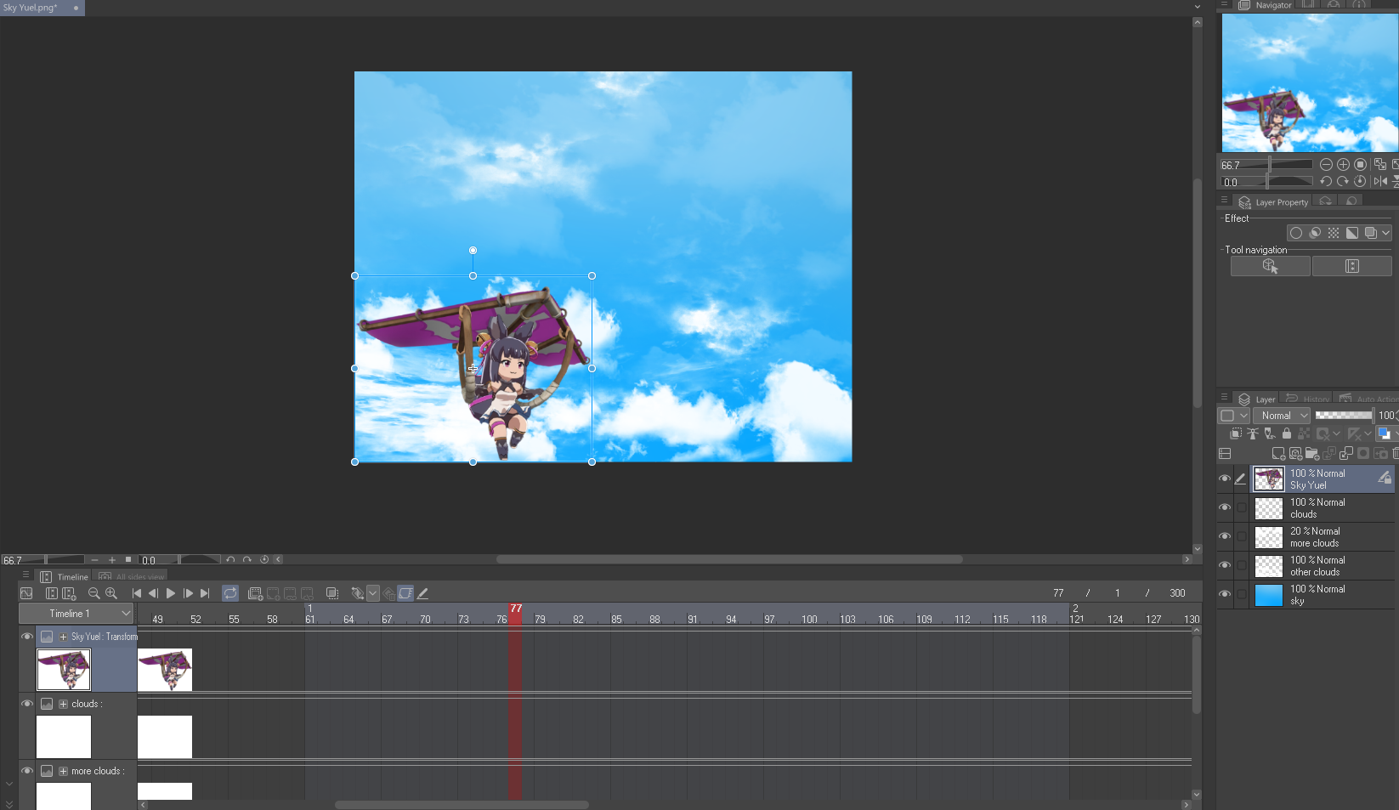Flip canvas horizontally in the Navigator
The image size is (1399, 810).
click(x=1380, y=181)
